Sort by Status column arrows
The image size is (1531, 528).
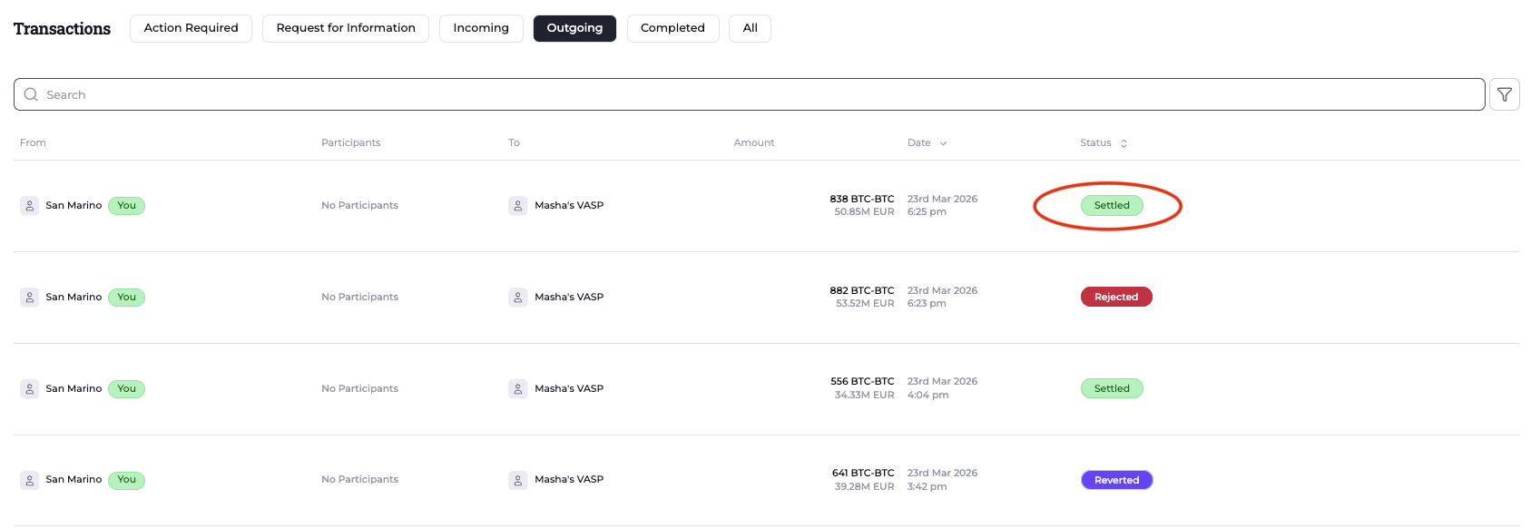[1124, 143]
